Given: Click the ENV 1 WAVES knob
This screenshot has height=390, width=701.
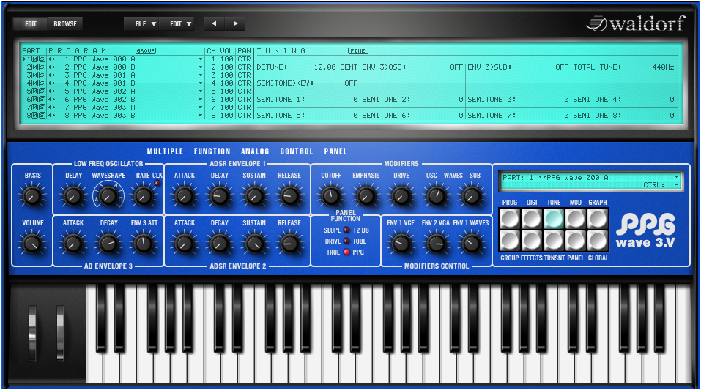Looking at the screenshot, I should click(x=471, y=244).
